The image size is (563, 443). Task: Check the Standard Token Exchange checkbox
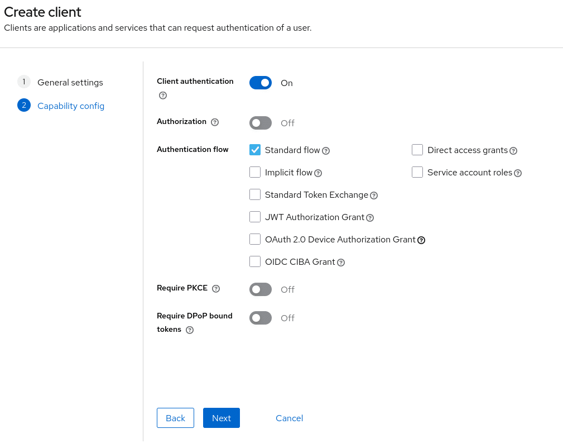[x=255, y=194]
